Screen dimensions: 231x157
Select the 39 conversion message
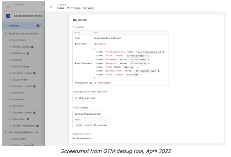[x=16, y=99]
